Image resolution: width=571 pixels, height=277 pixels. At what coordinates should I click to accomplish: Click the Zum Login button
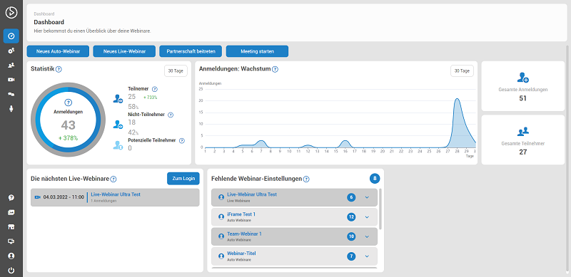coord(183,179)
